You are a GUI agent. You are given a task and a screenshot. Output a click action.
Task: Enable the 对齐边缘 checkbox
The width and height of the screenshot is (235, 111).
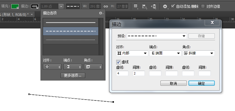pos(203,6)
